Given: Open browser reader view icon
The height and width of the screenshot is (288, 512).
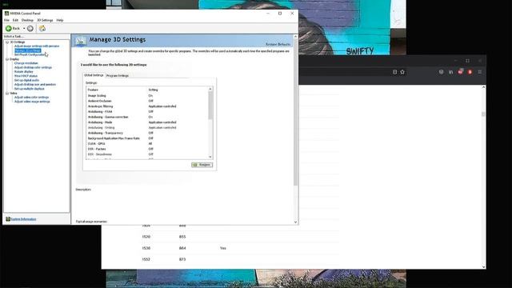Looking at the screenshot, I should (x=394, y=72).
